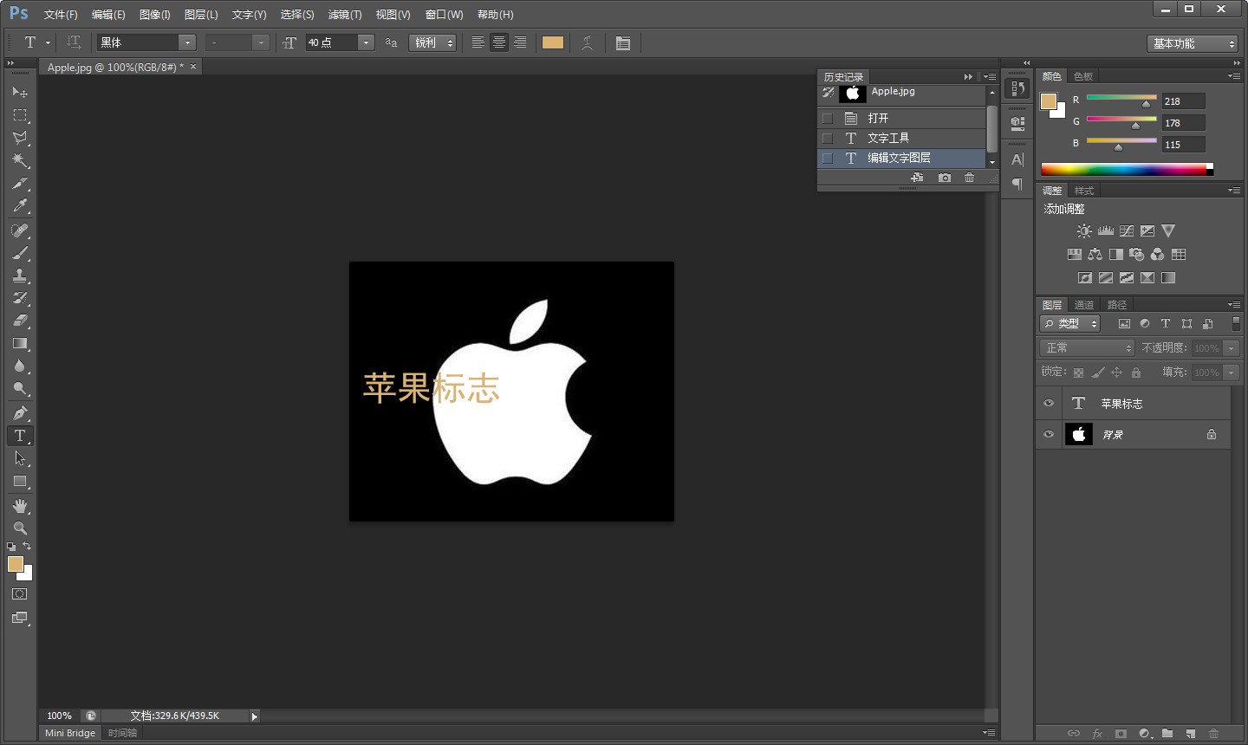Toggle Quick Mask mode
This screenshot has width=1248, height=745.
click(x=20, y=594)
